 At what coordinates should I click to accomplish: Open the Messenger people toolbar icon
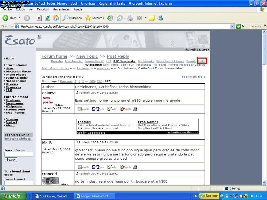[160, 18]
